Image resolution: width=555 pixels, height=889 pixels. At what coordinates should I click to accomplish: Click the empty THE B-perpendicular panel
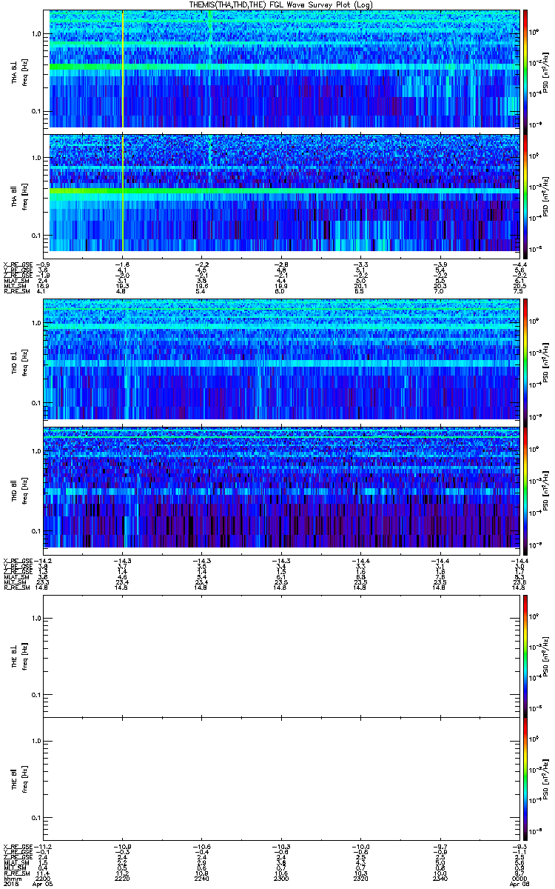[281, 656]
